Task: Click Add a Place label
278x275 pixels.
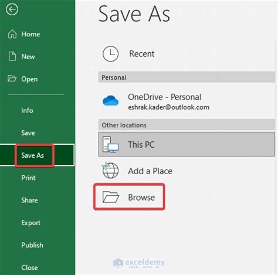Action: 150,171
